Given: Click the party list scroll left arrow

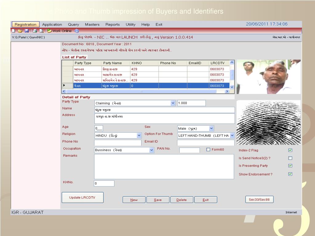Looking at the screenshot, I should (x=64, y=91).
